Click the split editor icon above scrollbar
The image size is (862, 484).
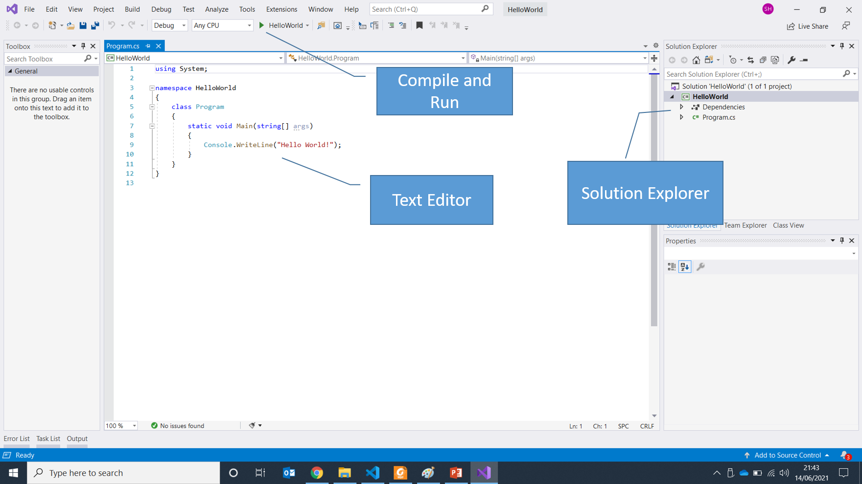654,58
